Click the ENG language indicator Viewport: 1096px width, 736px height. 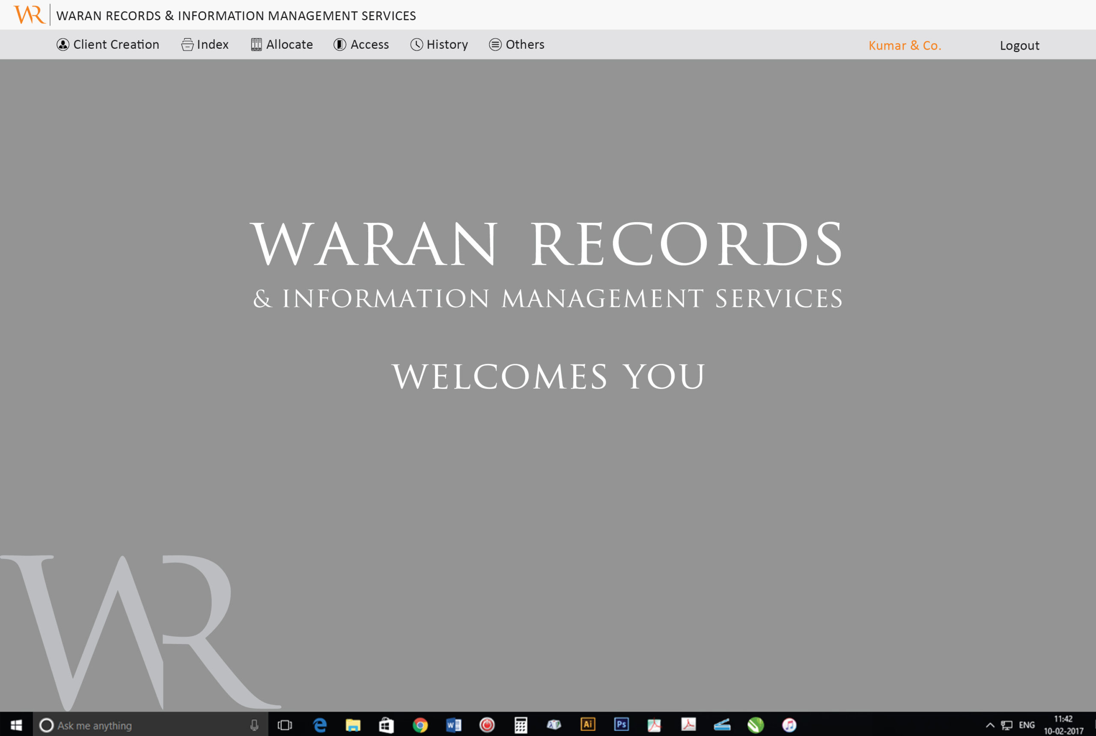click(x=1027, y=725)
